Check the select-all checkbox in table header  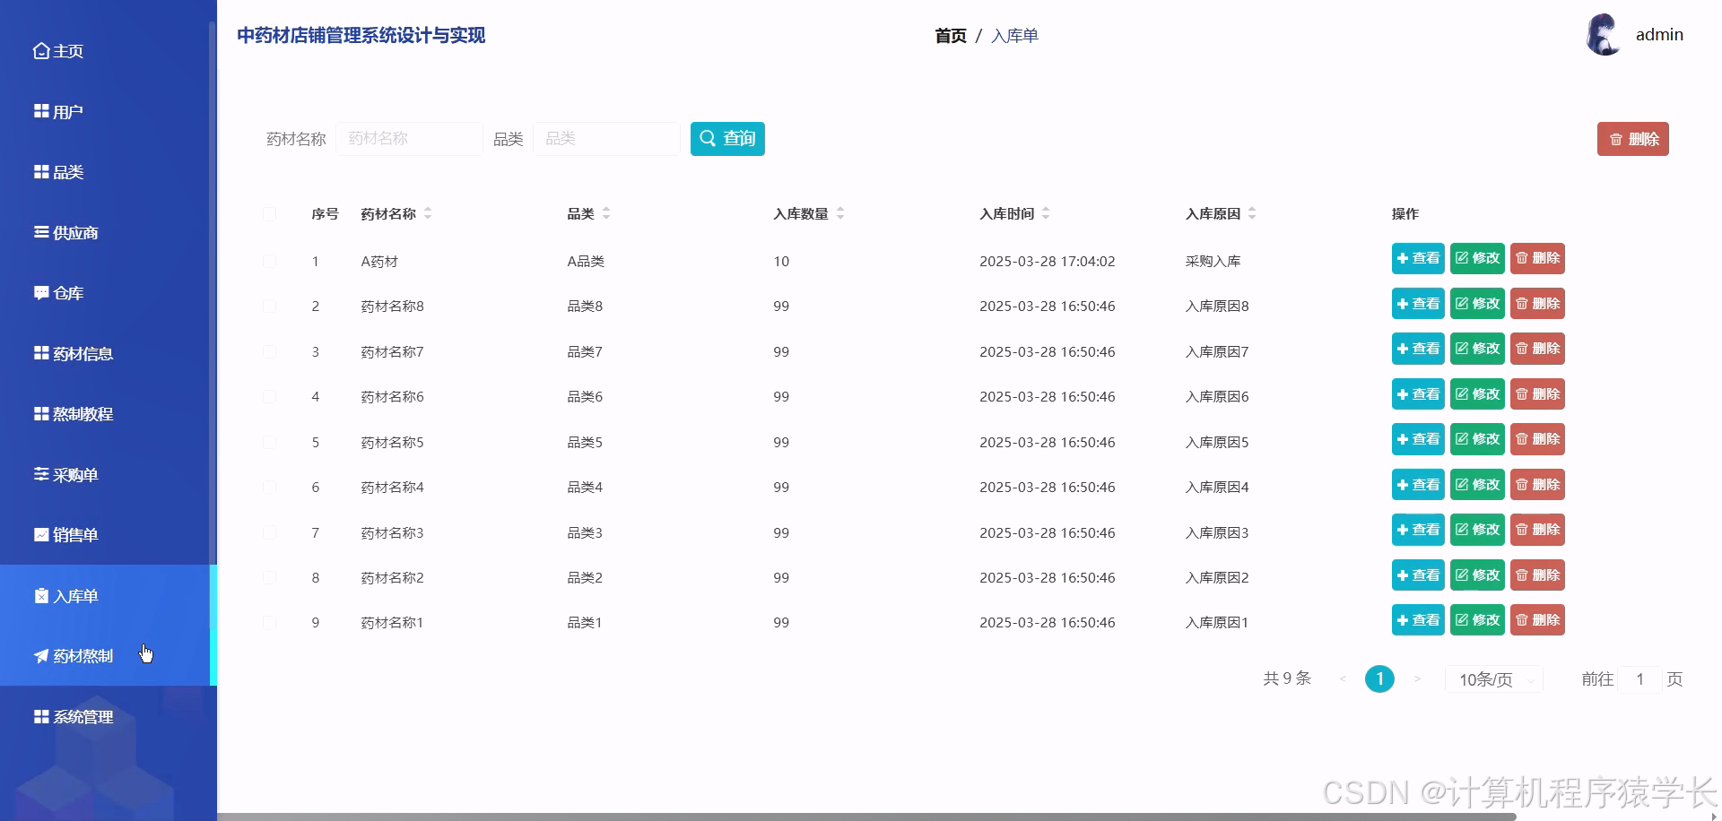(x=270, y=214)
